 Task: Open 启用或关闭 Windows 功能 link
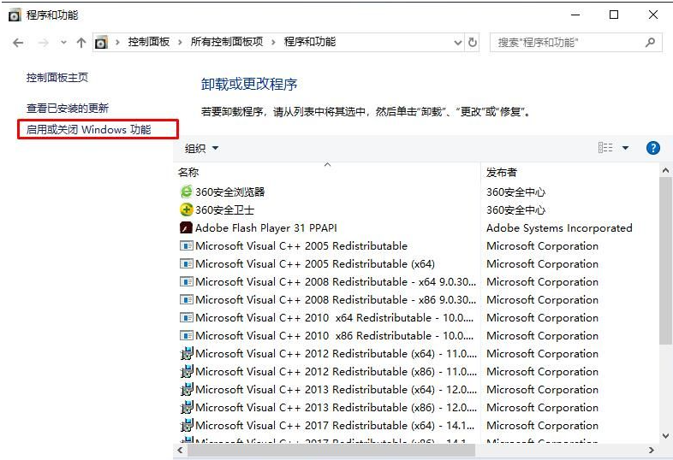[x=89, y=130]
